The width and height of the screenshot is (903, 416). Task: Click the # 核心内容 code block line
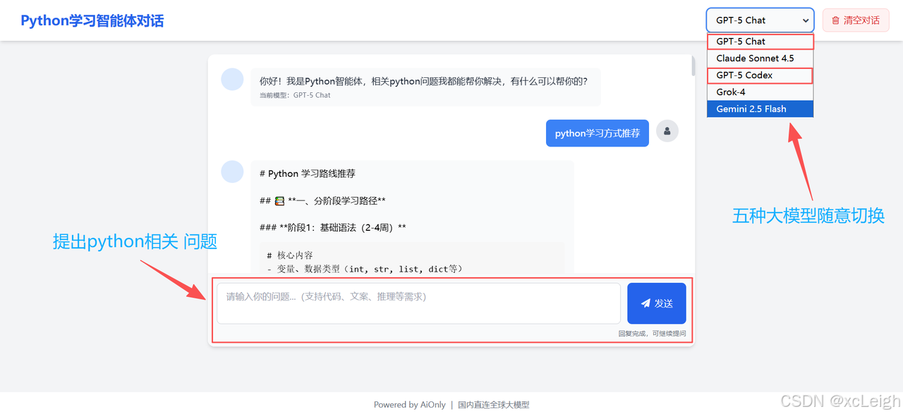tap(290, 256)
